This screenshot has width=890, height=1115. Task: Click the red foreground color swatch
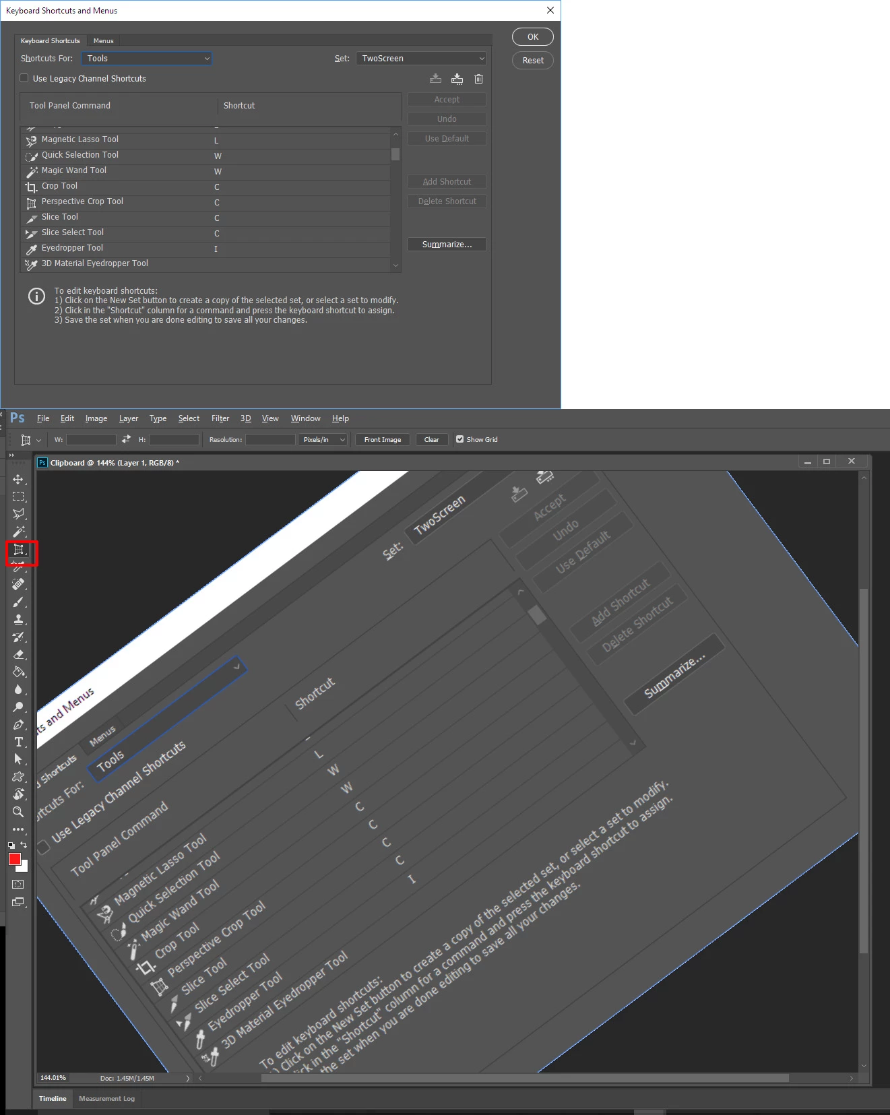pos(14,858)
